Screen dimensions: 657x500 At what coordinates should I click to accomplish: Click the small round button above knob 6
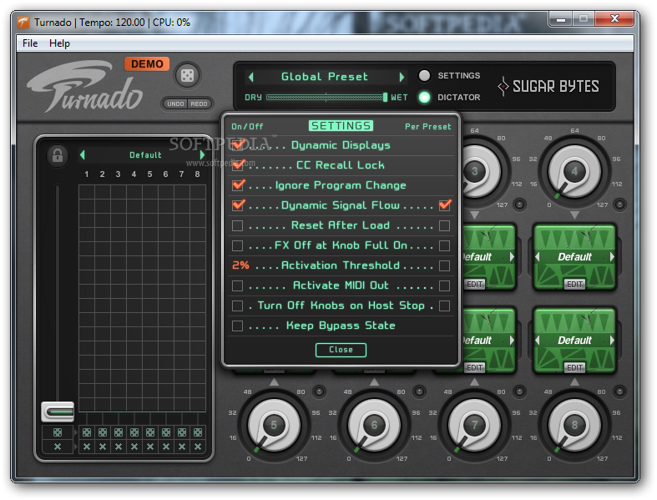[419, 391]
